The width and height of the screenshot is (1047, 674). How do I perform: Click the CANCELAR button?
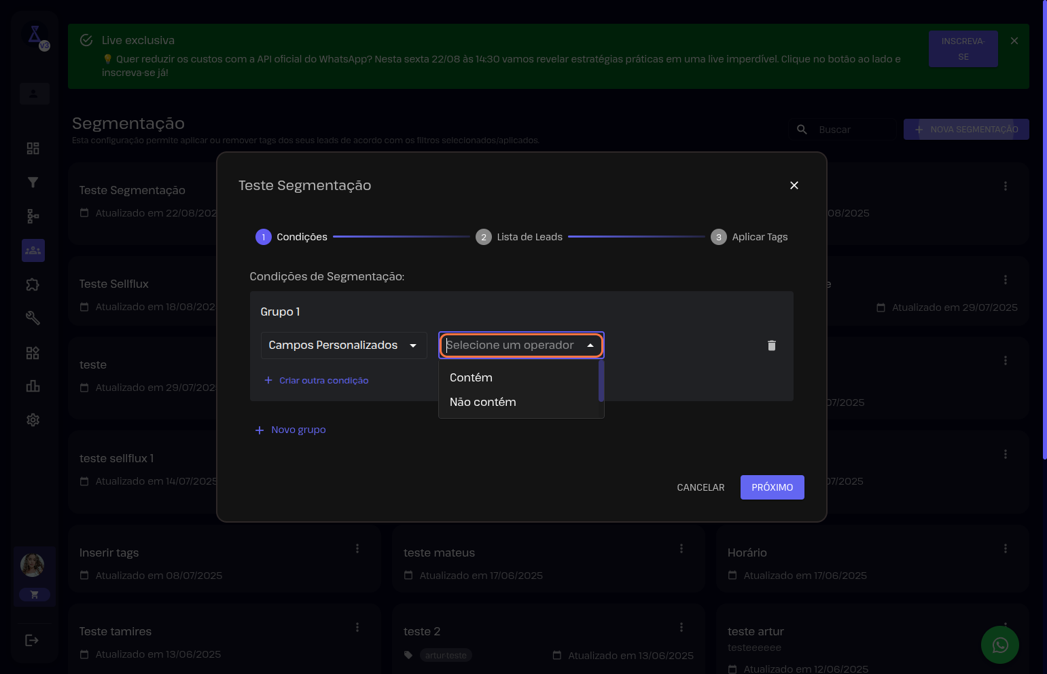[700, 487]
